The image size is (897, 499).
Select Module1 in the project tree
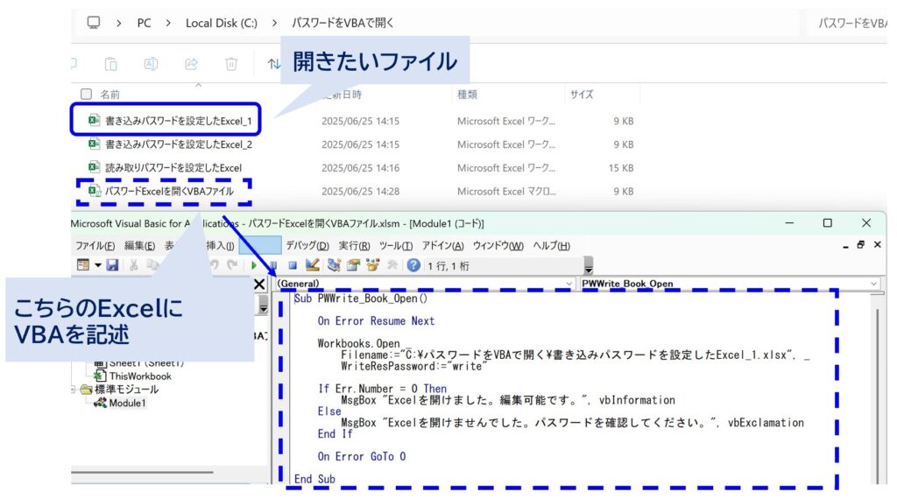tap(127, 403)
